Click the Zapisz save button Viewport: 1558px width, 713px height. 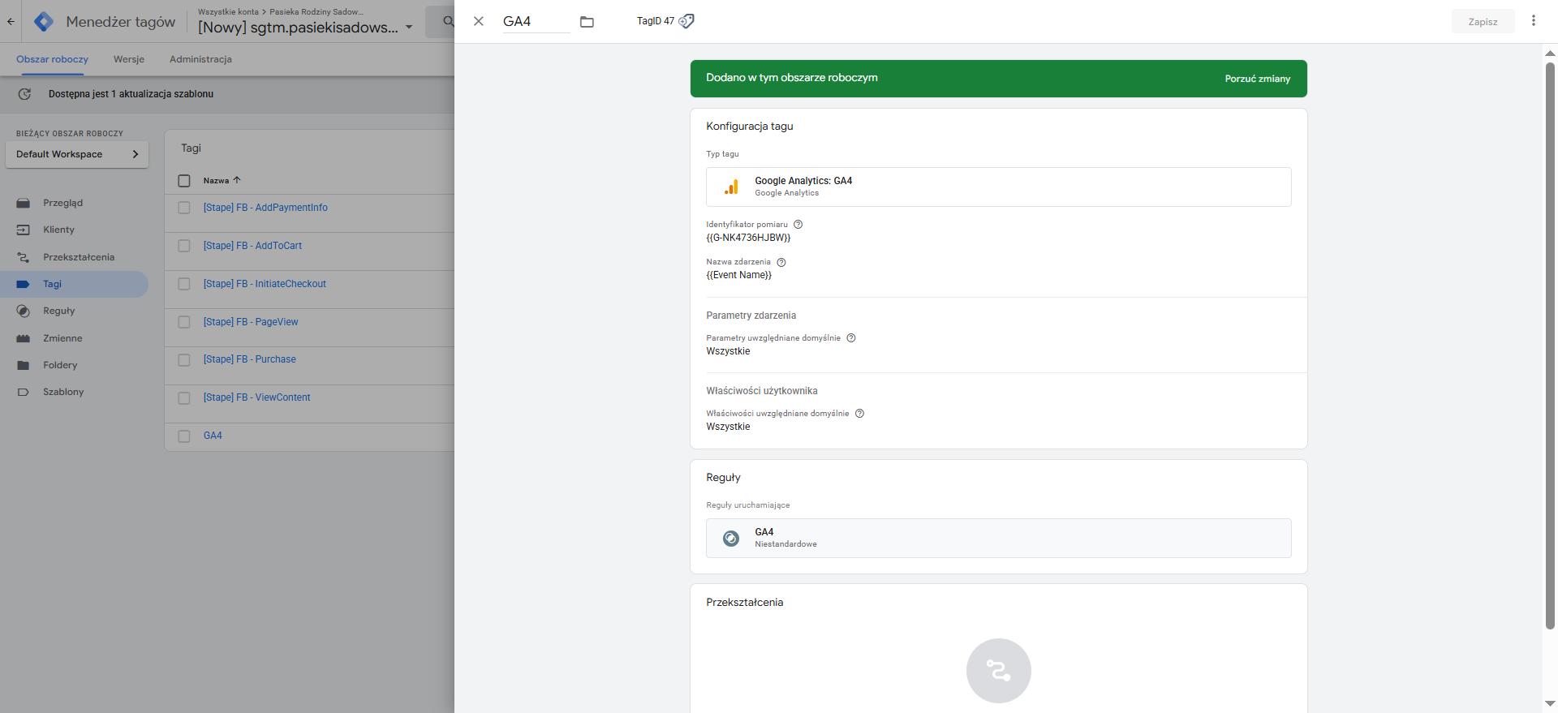(1483, 22)
